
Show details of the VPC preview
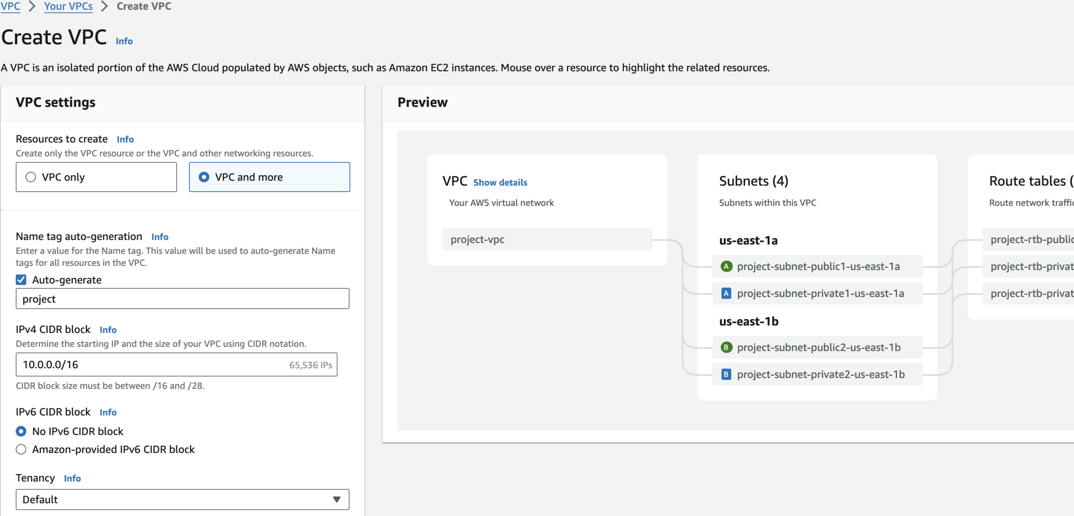point(500,182)
